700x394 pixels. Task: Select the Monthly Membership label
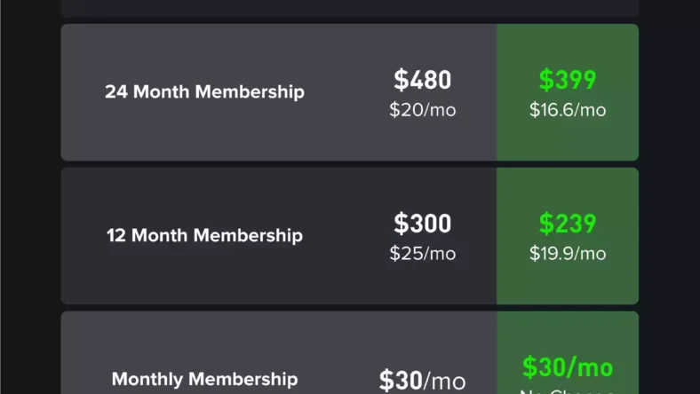(x=204, y=380)
